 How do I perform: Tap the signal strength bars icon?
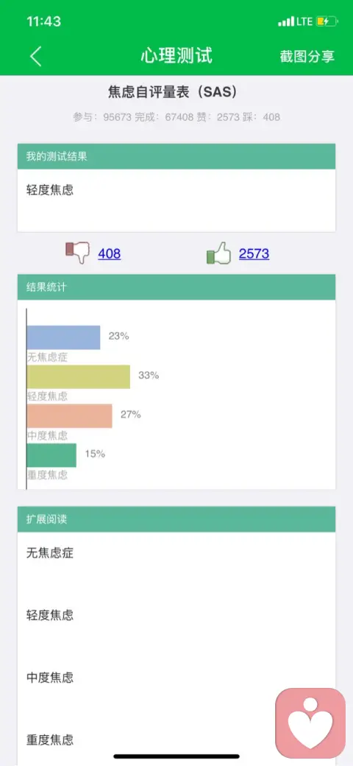286,21
